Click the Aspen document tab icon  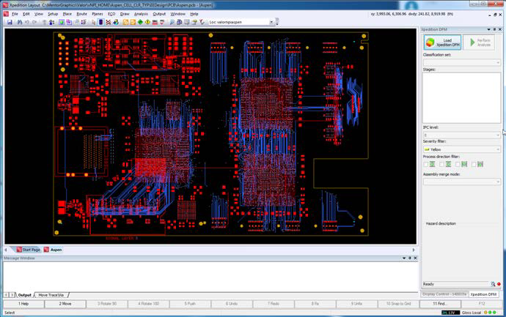tap(46, 250)
